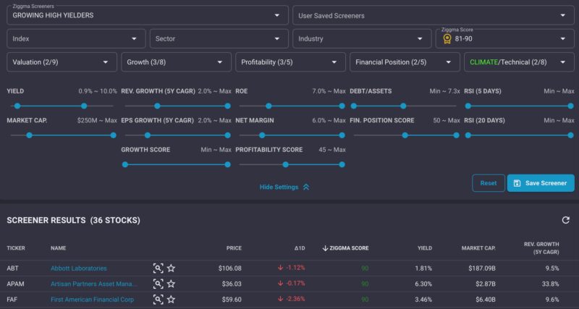Click RSI (20 Days) slider maximum handle
Screen dimensions: 579x309
pos(570,135)
